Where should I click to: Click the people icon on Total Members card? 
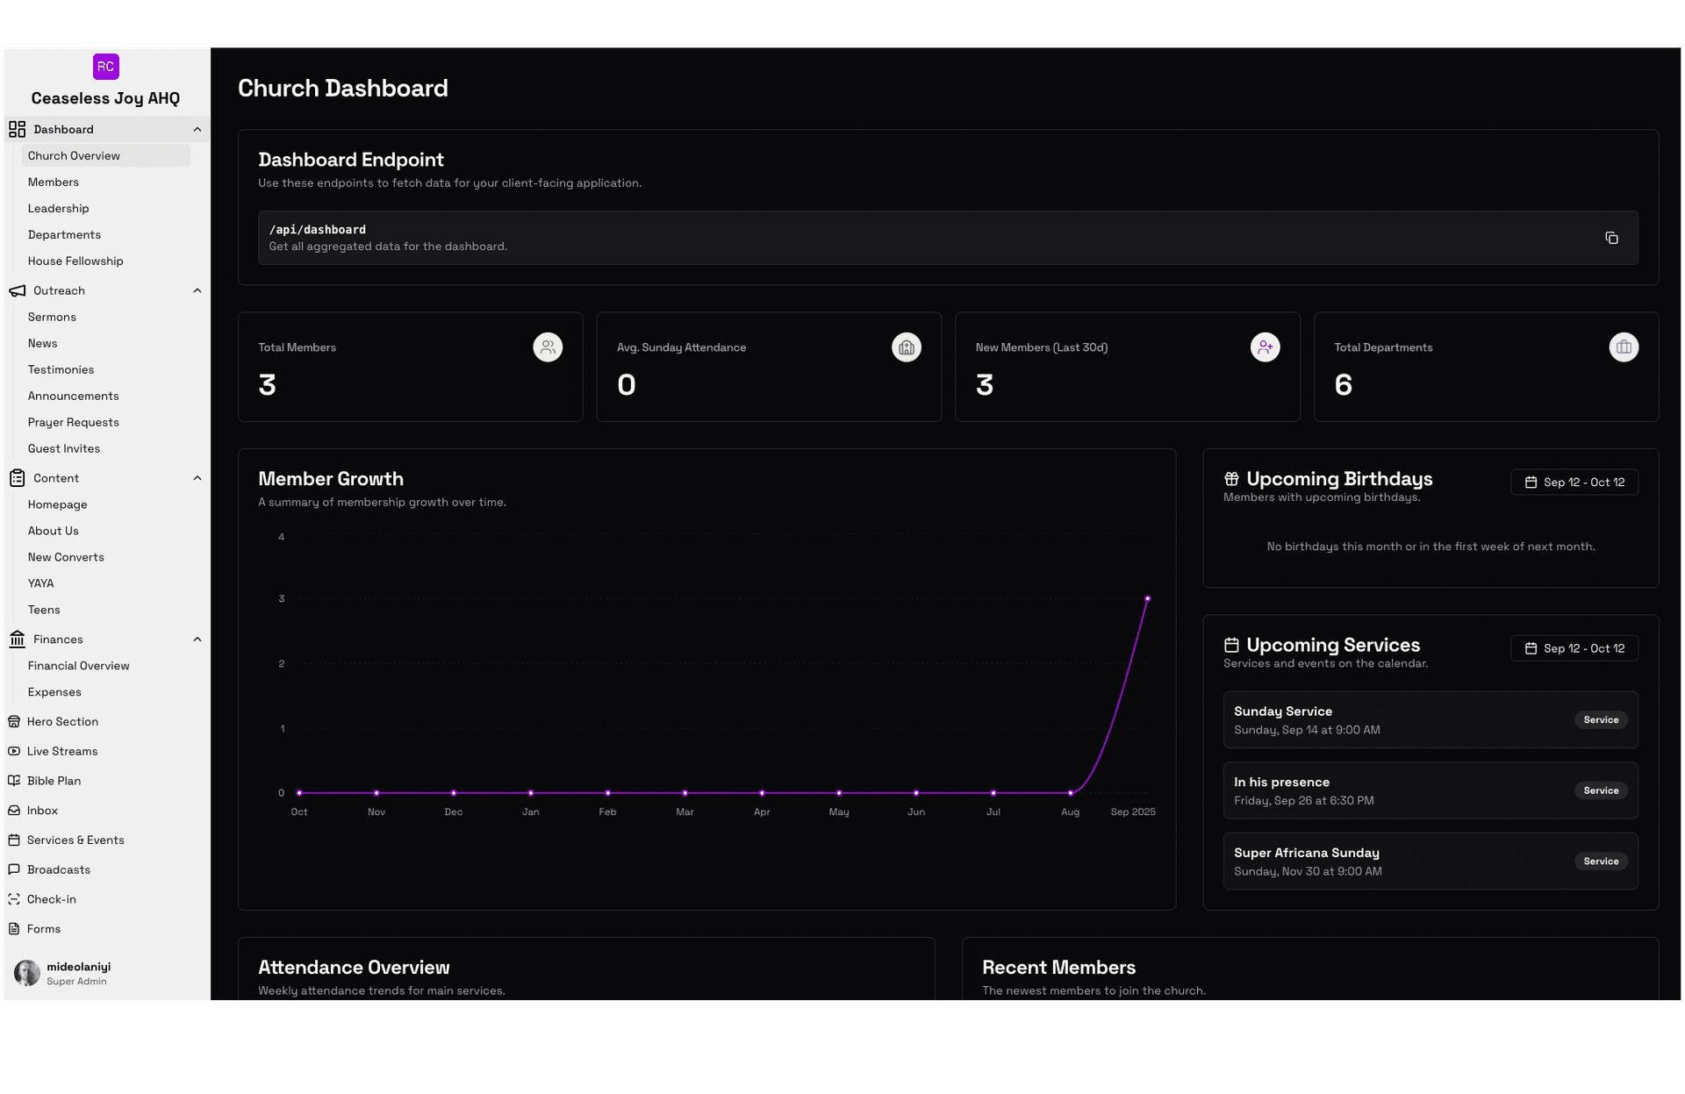pos(547,347)
